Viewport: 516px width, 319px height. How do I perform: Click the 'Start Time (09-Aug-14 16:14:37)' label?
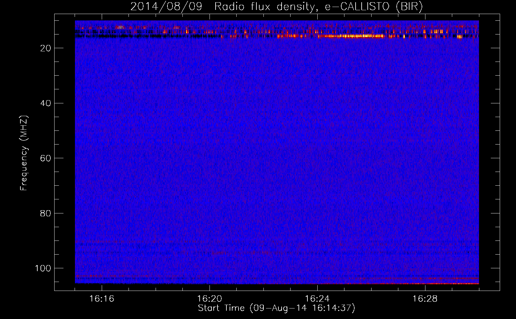pos(276,308)
